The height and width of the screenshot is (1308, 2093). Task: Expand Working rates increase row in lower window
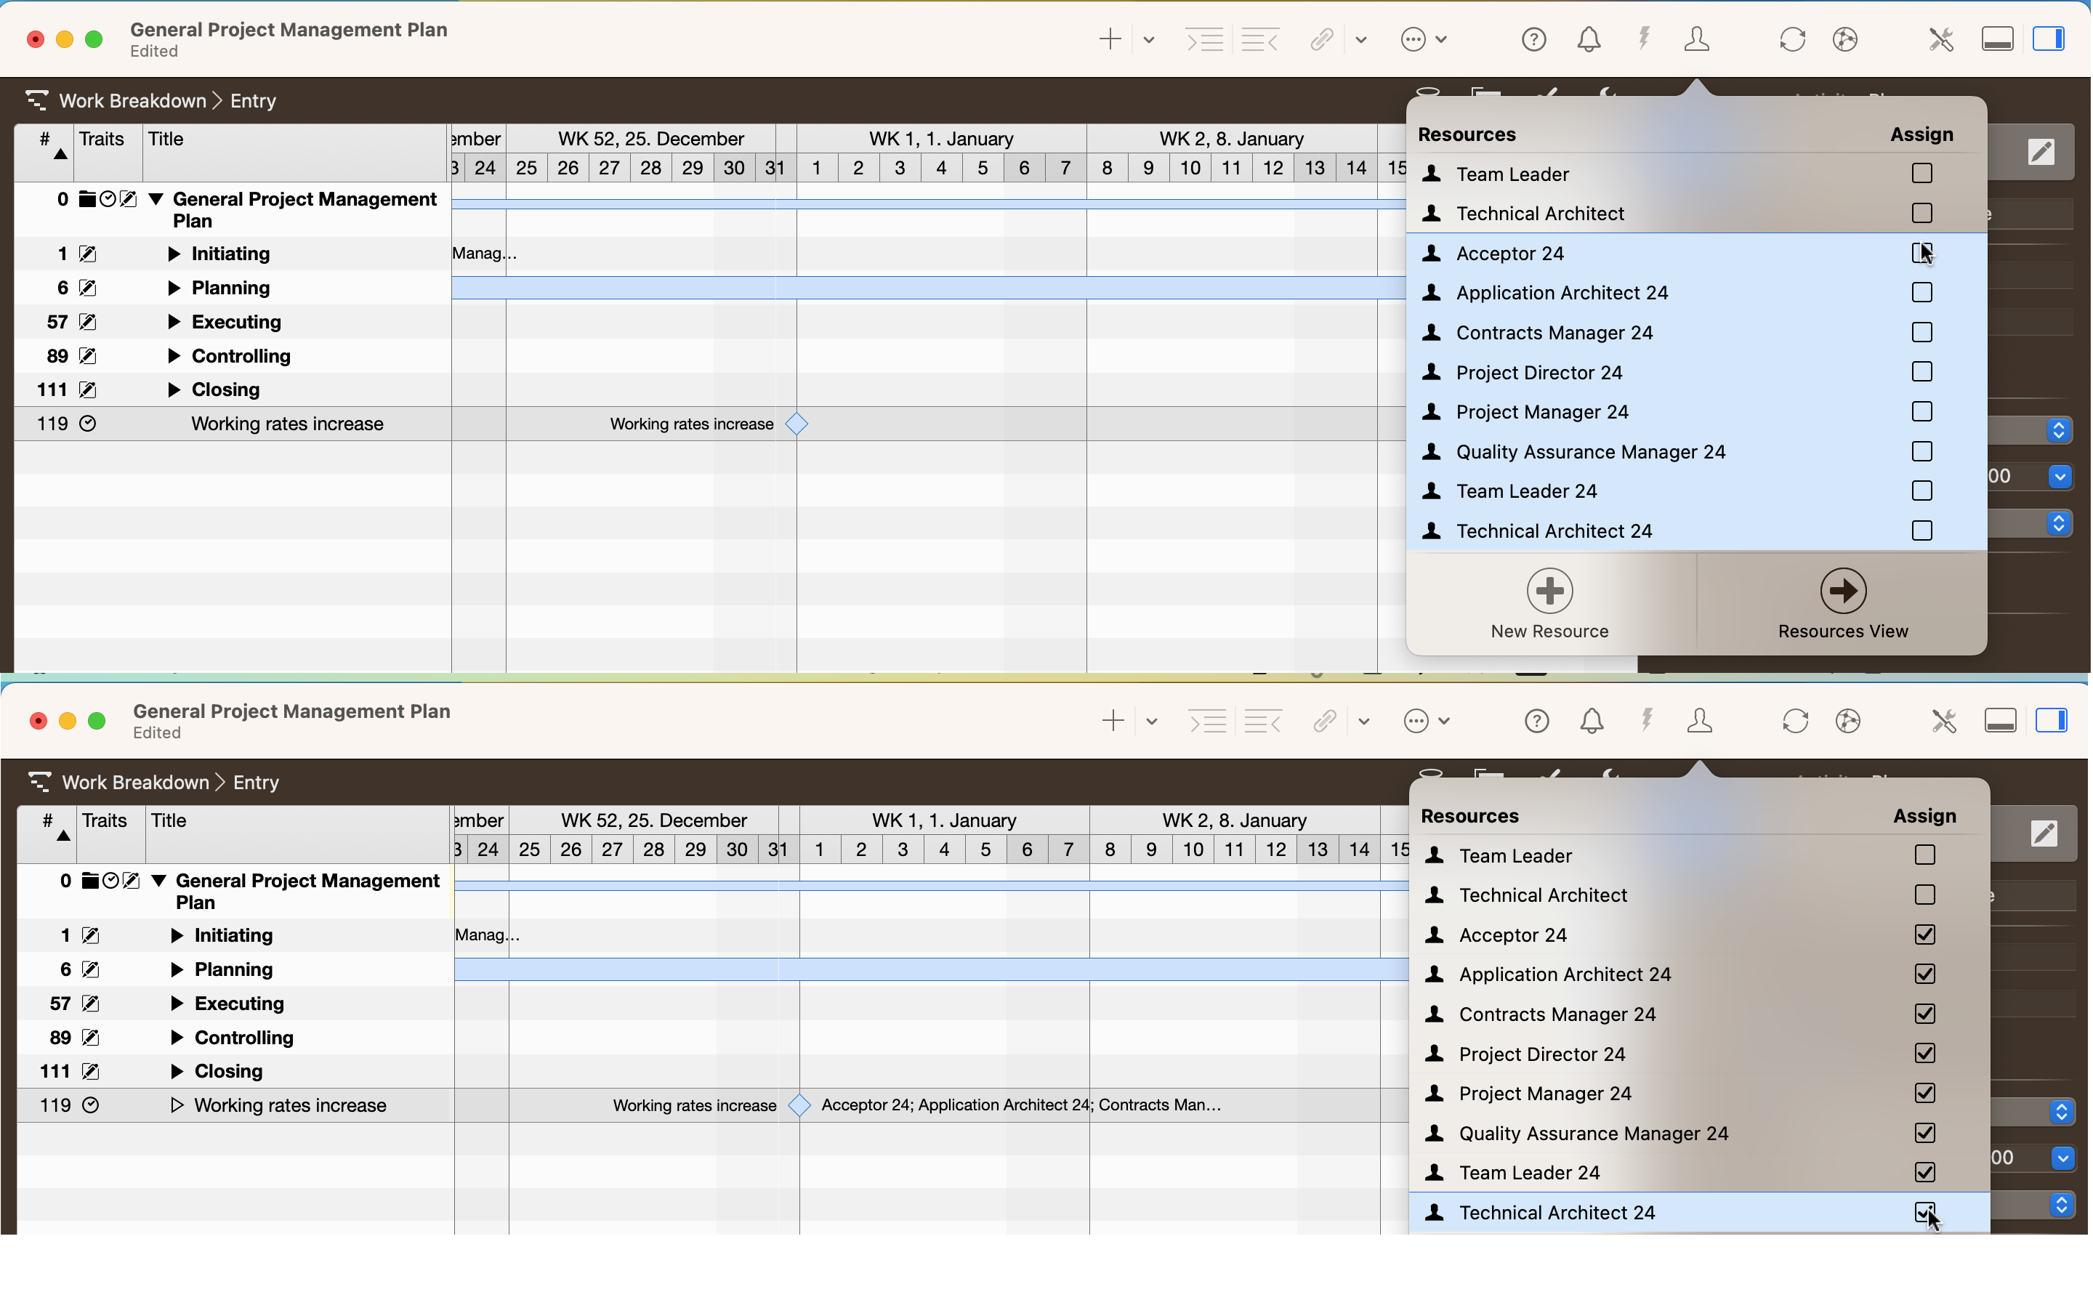(177, 1105)
